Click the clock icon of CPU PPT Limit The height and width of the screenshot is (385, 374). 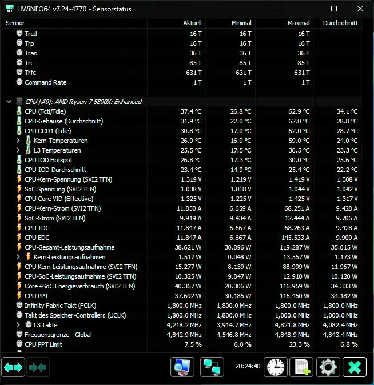[x=19, y=344]
